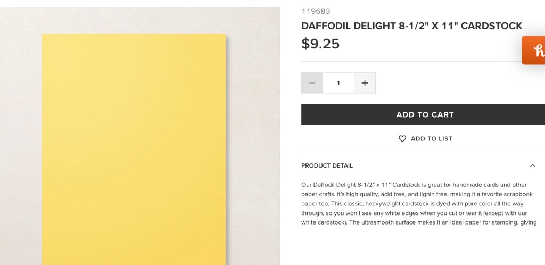
Task: Collapse the Product Detail chevron
Action: [533, 165]
